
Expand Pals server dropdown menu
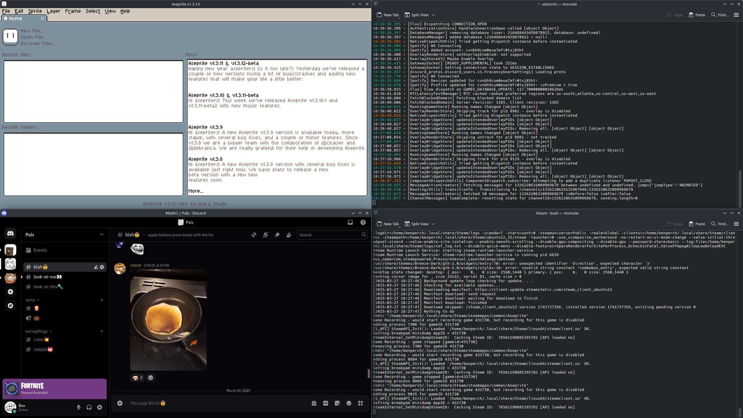[102, 235]
